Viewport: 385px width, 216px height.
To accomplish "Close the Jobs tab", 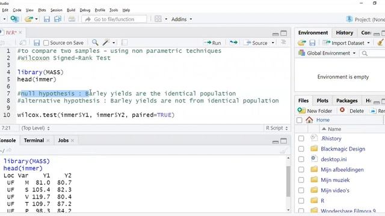I will tap(72, 140).
